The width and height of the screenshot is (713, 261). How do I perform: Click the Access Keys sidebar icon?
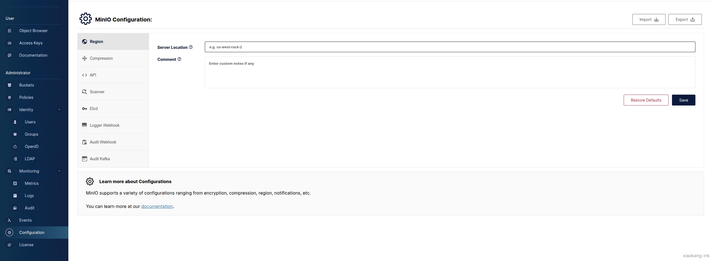9,43
